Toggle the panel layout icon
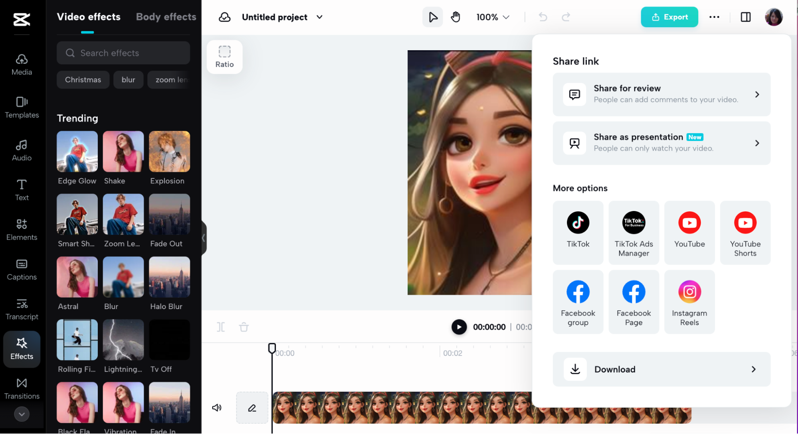The height and width of the screenshot is (434, 798). (x=745, y=17)
